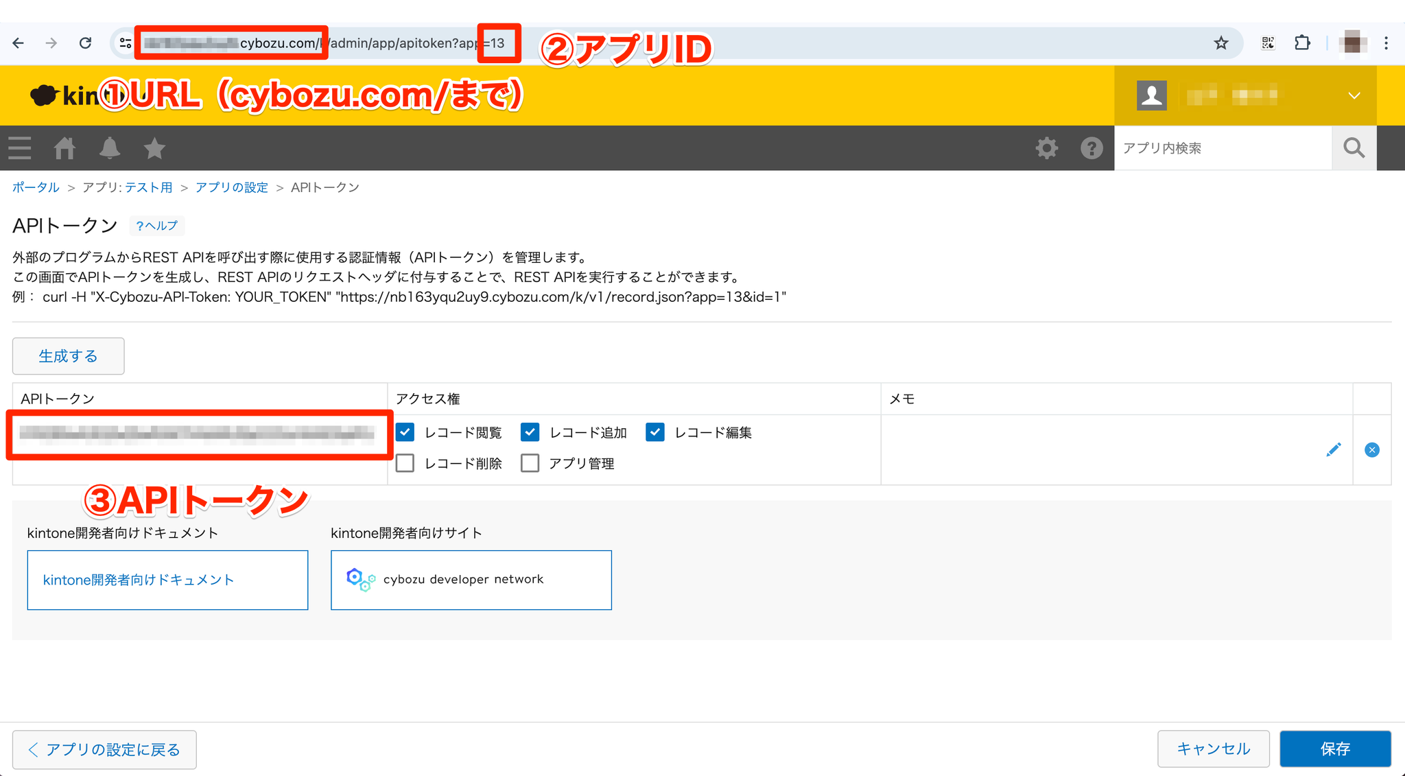Open the kintone hamburger menu
This screenshot has height=776, width=1405.
(20, 148)
